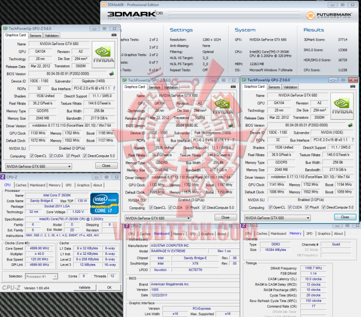The height and width of the screenshot is (317, 361).
Task: Click BIOS save chip icon in right GPU-Z
Action: coord(350,125)
